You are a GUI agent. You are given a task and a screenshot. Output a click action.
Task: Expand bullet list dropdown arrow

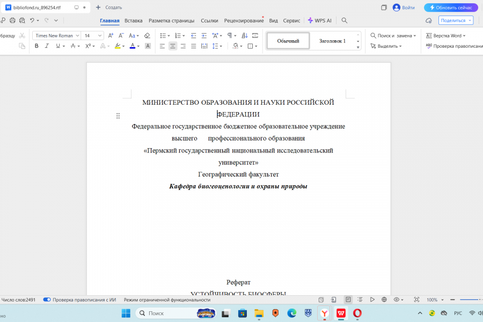(x=169, y=36)
